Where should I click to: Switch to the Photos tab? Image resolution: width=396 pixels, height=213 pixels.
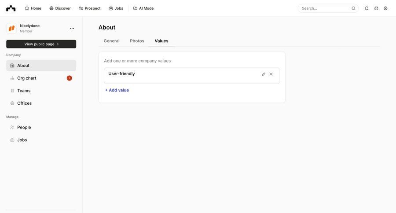(x=137, y=41)
